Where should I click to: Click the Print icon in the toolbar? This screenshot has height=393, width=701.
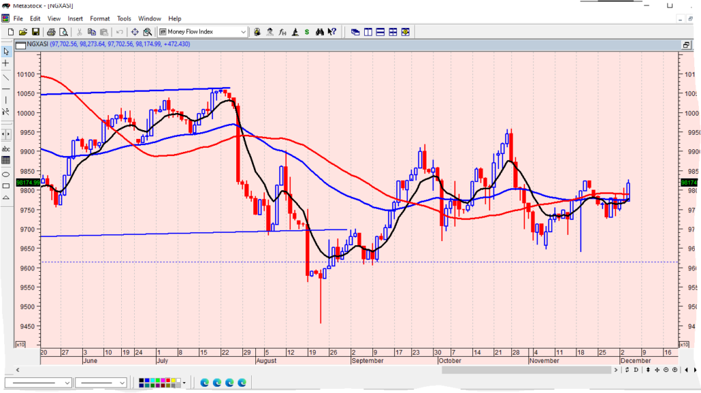[x=51, y=31]
